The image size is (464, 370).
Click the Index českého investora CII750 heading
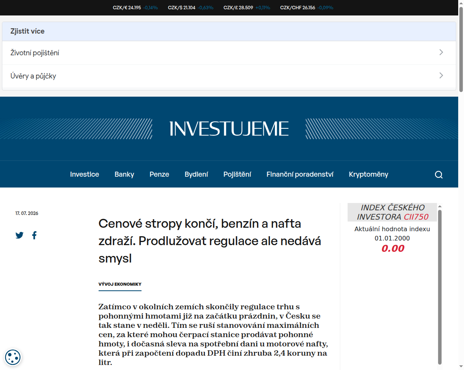392,212
